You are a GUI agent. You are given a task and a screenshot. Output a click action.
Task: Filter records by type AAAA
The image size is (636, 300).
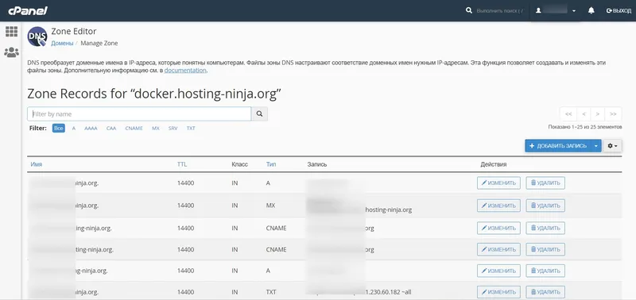pos(91,128)
